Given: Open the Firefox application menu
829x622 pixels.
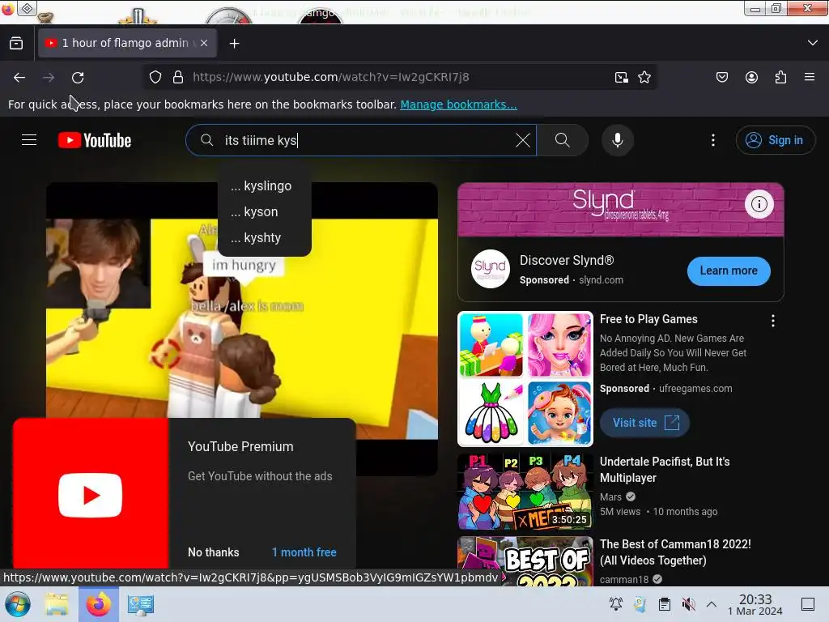Looking at the screenshot, I should click(810, 77).
